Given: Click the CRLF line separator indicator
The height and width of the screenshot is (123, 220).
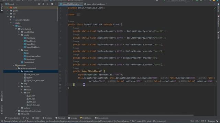Looking at the screenshot, I should (197, 121).
